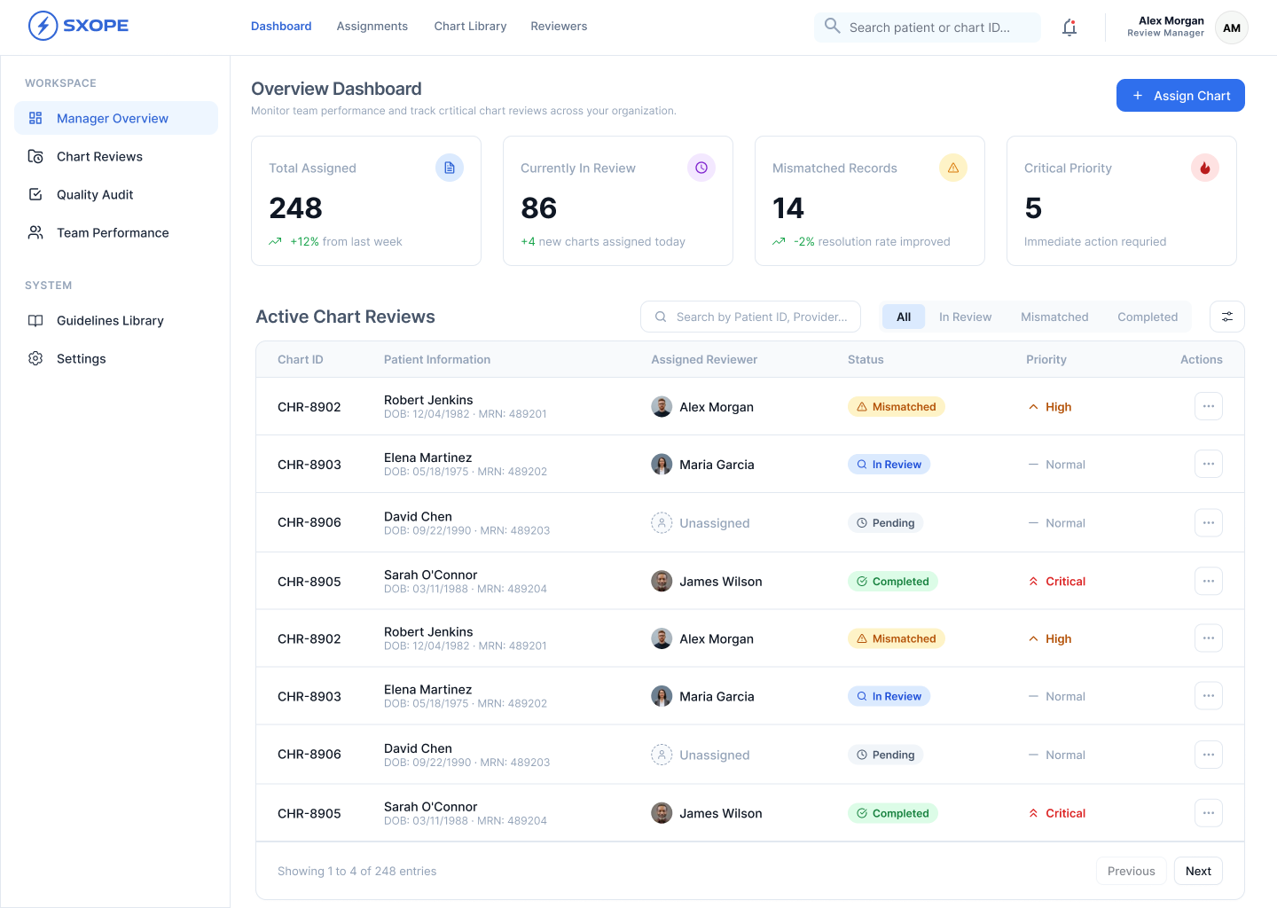1277x908 pixels.
Task: Click the Assign Chart button
Action: click(x=1180, y=96)
